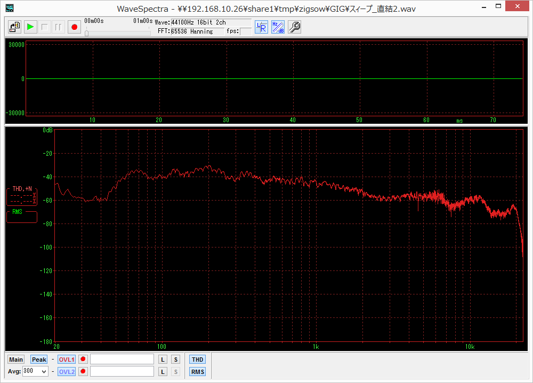Toggle the OVL2 overlay
The width and height of the screenshot is (533, 383).
point(67,372)
